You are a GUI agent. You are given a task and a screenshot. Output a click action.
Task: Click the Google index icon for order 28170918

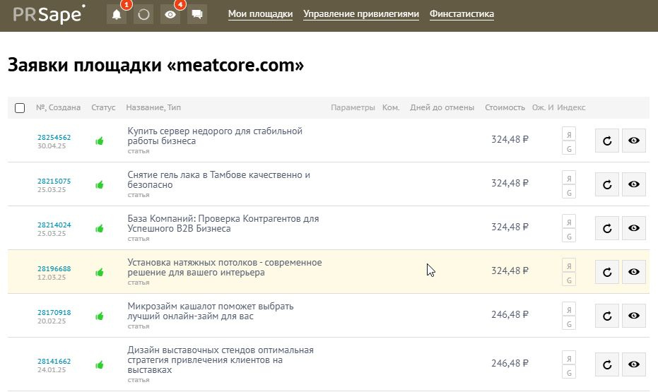tap(569, 323)
